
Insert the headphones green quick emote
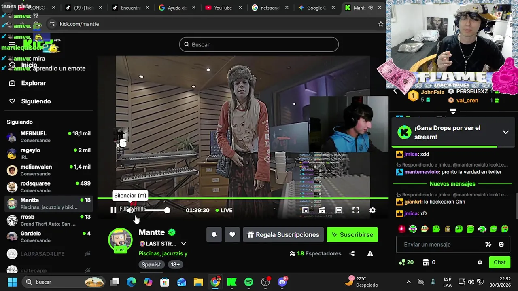[x=482, y=229]
